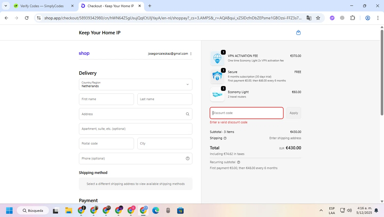Image resolution: width=384 pixels, height=217 pixels.
Task: Expand the Country/Region dropdown
Action: point(135,85)
